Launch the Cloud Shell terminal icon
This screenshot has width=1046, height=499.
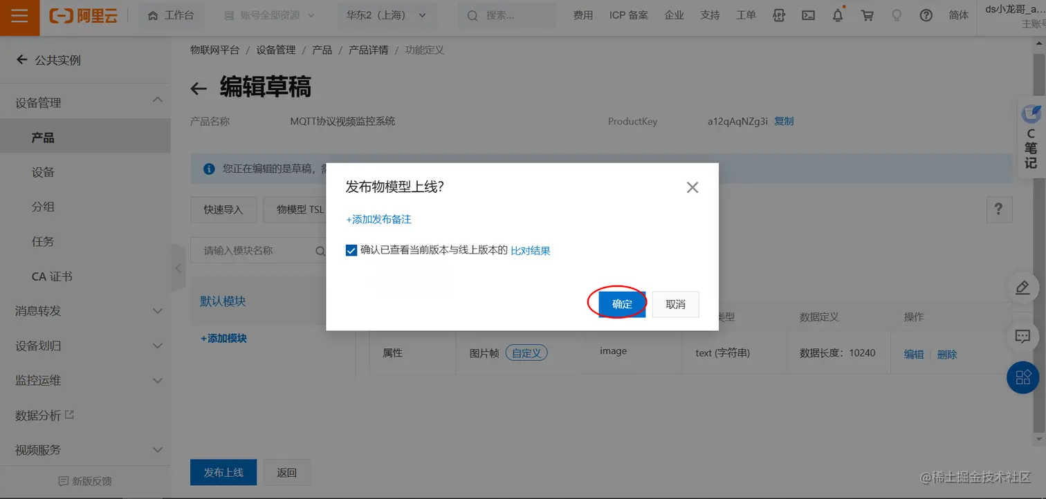click(808, 15)
